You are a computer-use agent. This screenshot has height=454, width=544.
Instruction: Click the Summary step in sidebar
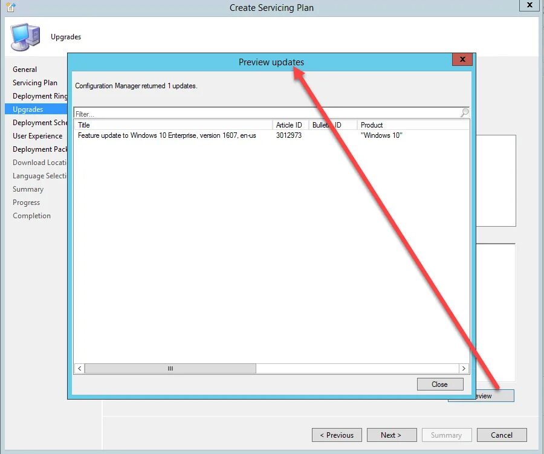coord(28,189)
